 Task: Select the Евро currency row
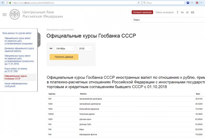click(x=126, y=129)
